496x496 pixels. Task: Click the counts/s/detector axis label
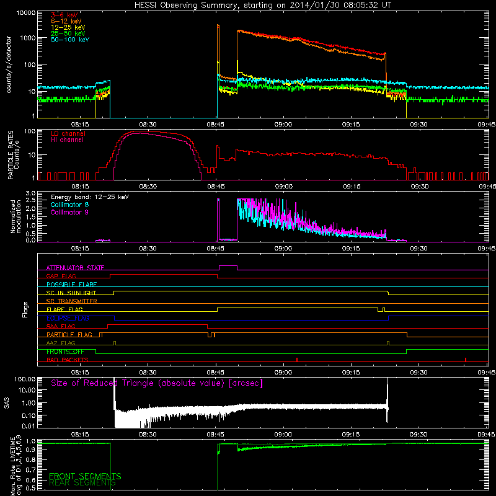pyautogui.click(x=9, y=64)
